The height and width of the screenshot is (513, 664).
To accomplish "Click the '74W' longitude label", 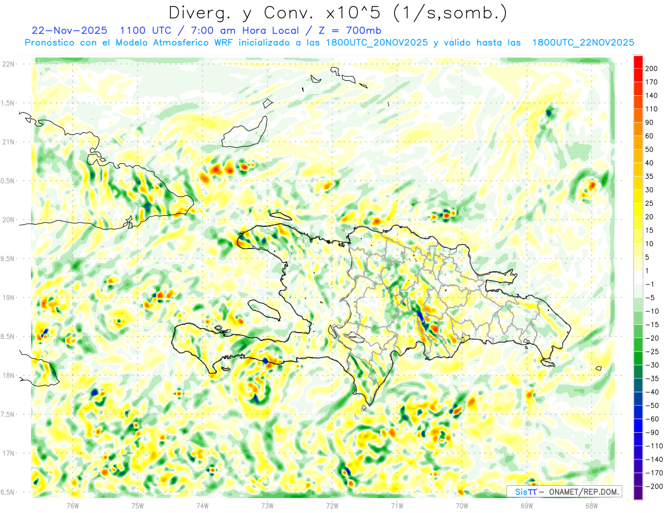I will 203,505.
